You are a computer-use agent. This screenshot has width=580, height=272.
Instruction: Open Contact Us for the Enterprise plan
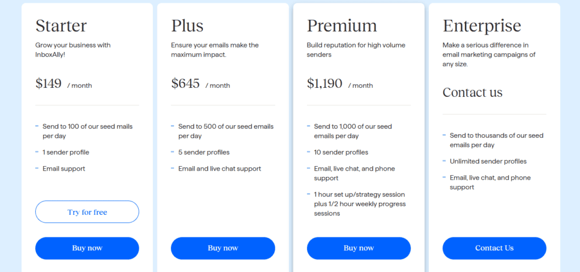pyautogui.click(x=494, y=248)
